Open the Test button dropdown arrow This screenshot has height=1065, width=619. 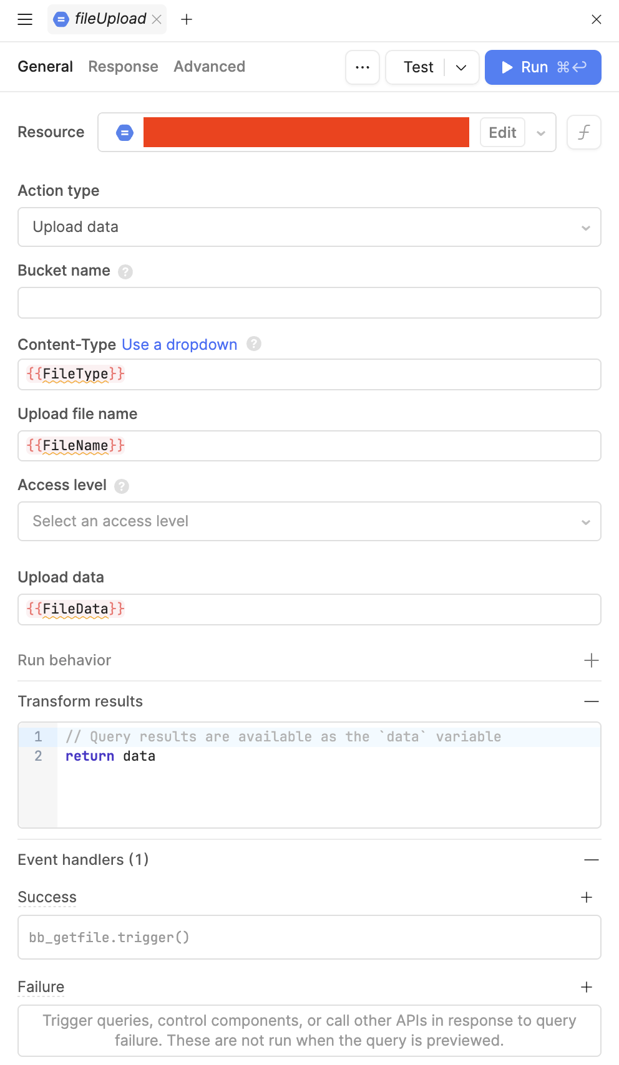pos(461,67)
